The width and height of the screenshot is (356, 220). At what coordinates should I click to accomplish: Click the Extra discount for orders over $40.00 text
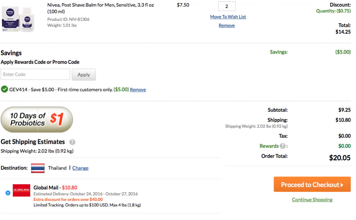click(68, 199)
